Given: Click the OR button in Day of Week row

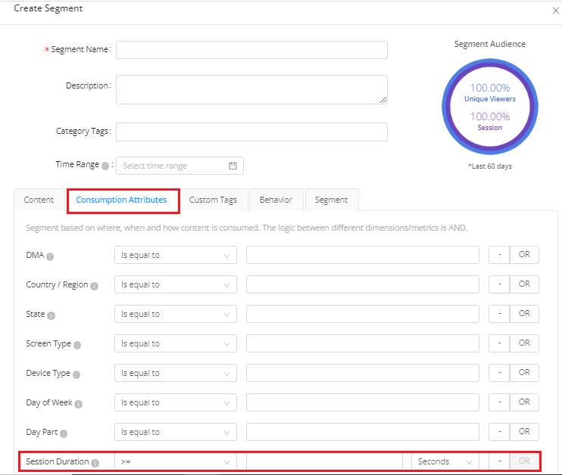Looking at the screenshot, I should 524,402.
